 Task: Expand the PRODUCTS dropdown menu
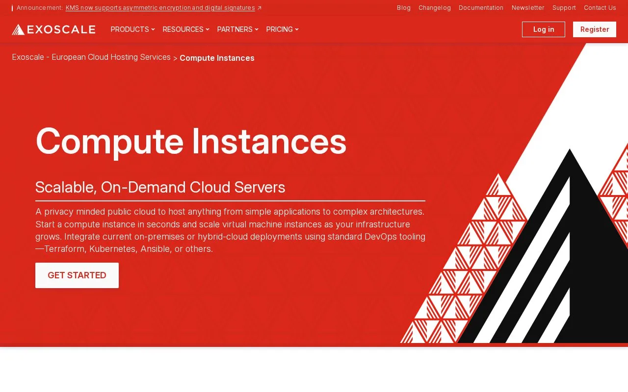tap(132, 29)
